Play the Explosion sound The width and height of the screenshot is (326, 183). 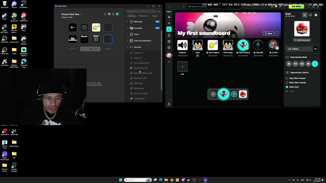tap(182, 45)
